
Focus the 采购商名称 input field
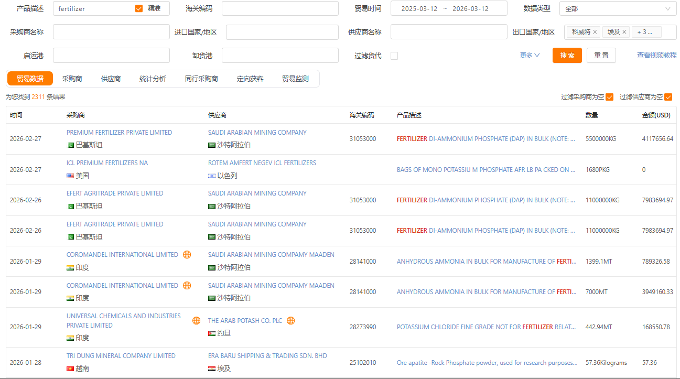pos(111,32)
